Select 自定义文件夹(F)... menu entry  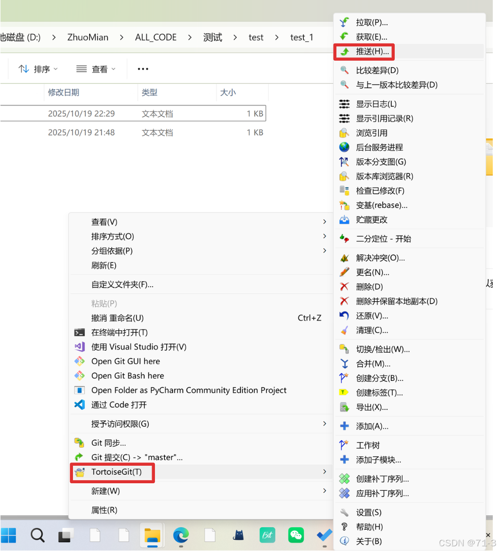pos(122,284)
